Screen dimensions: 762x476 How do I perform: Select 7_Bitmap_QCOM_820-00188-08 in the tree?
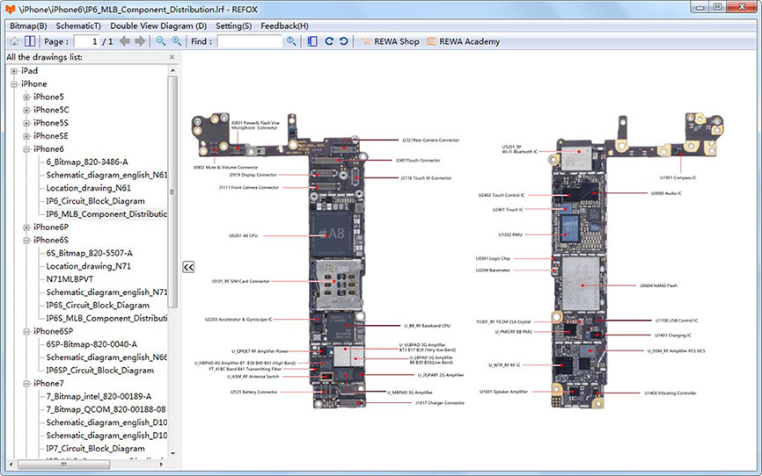[x=106, y=409]
